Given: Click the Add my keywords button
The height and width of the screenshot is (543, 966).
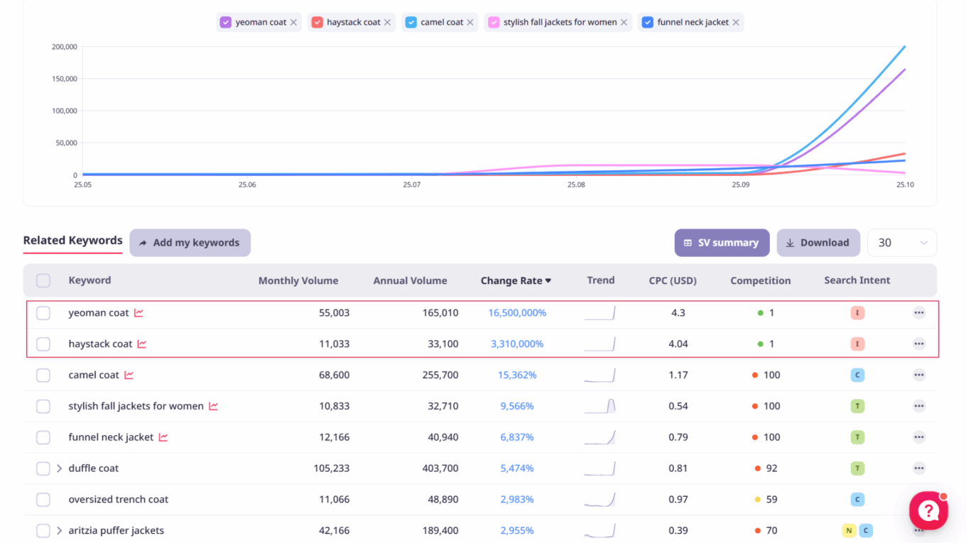Looking at the screenshot, I should (x=190, y=243).
